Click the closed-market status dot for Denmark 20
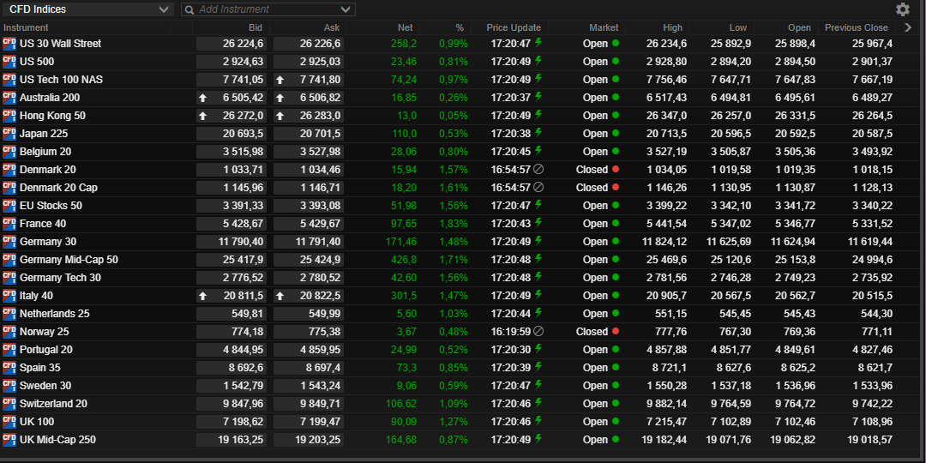The image size is (926, 463). [x=615, y=170]
